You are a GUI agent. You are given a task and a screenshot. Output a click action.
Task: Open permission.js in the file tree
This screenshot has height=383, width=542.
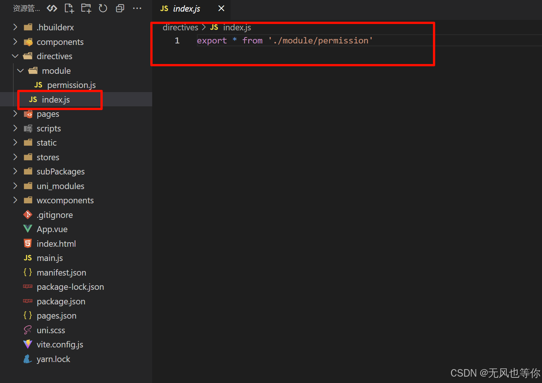click(76, 85)
